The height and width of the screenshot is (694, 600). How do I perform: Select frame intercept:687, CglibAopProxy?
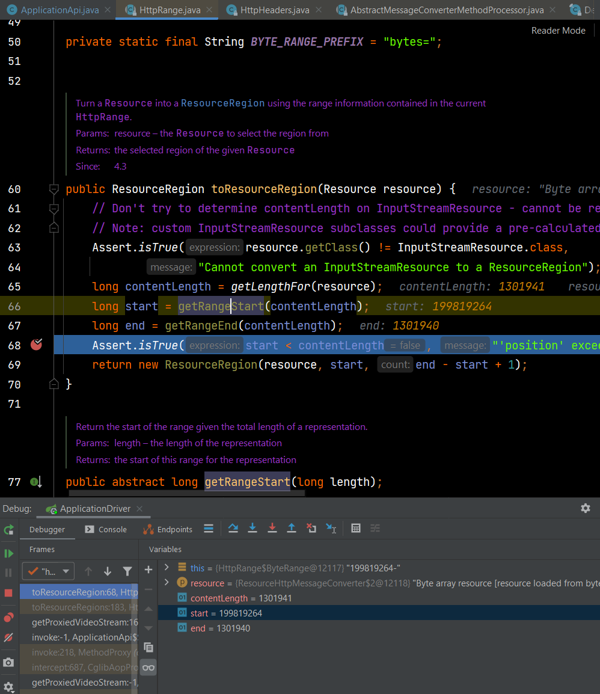79,668
